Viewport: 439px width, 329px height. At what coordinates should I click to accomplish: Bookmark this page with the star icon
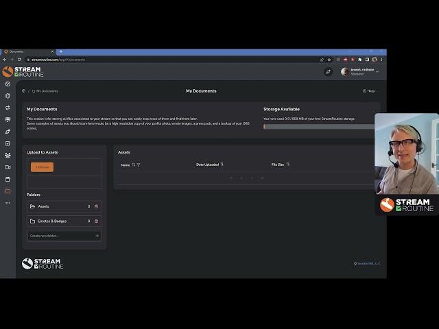pos(329,60)
